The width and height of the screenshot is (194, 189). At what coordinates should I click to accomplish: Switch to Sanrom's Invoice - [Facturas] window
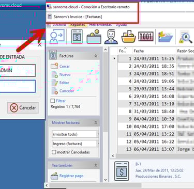pyautogui.click(x=92, y=17)
